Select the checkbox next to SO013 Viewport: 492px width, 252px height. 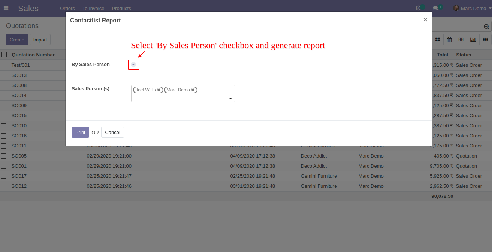[4, 75]
